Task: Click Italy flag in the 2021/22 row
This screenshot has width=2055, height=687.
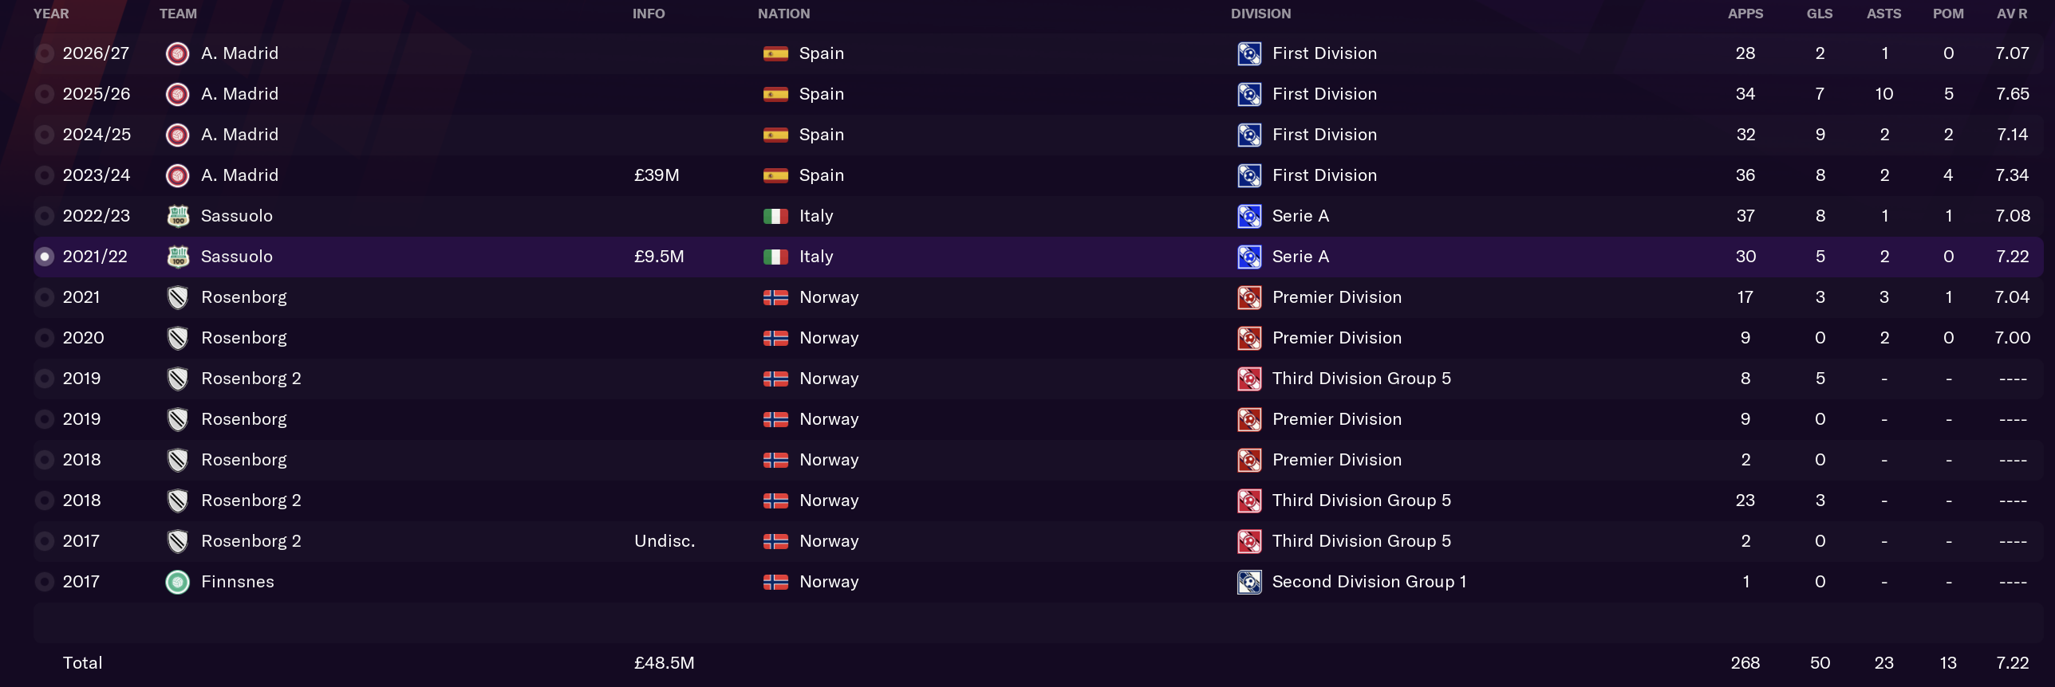Action: 775,257
